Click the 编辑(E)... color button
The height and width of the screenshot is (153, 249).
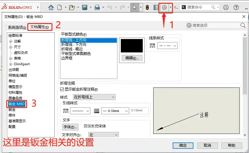pos(132,58)
